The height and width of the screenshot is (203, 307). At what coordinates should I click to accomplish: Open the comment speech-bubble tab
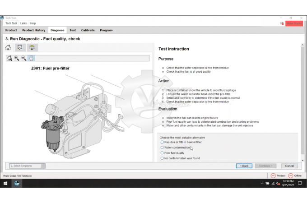tap(20, 47)
